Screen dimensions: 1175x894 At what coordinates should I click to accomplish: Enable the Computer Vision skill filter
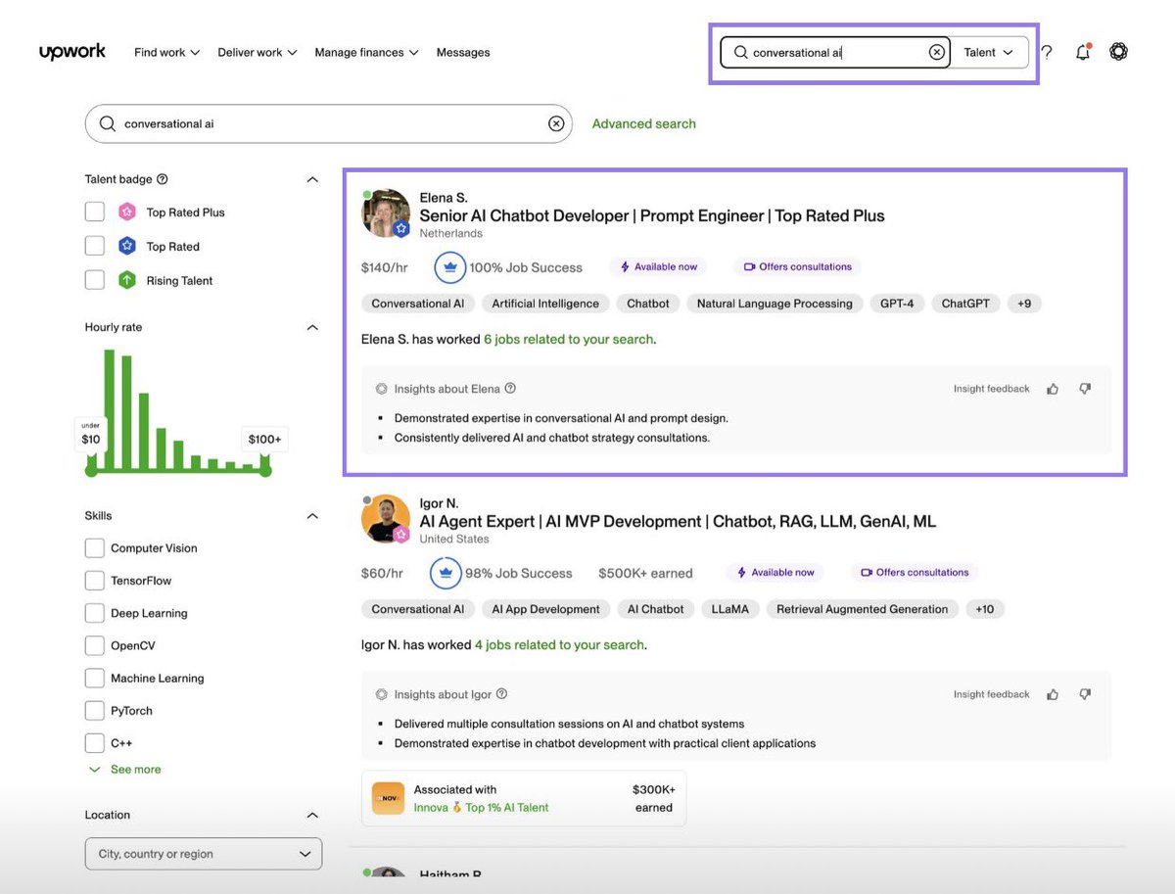click(95, 548)
